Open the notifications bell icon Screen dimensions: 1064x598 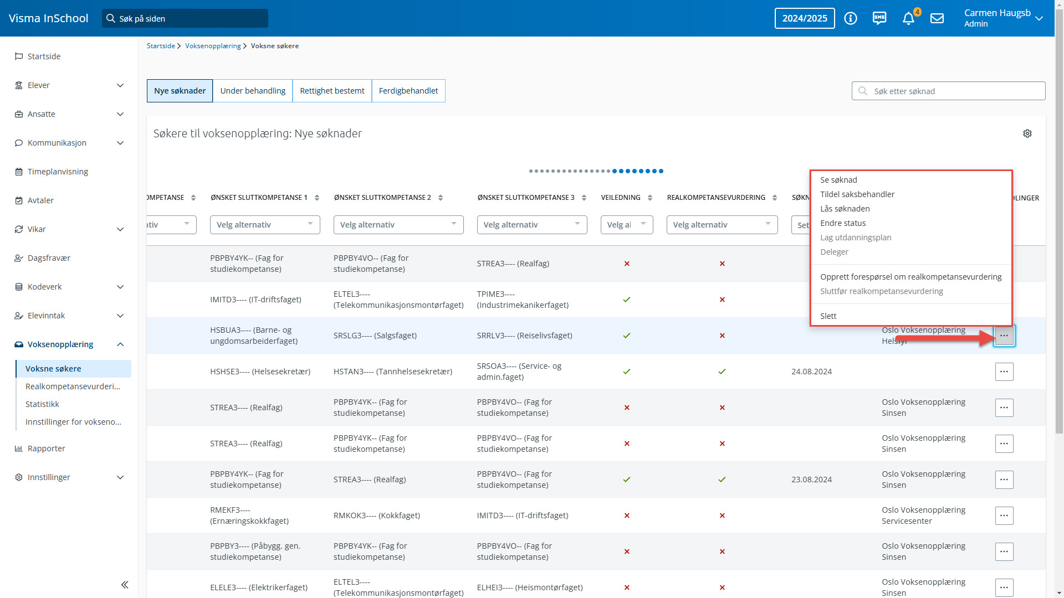tap(908, 19)
